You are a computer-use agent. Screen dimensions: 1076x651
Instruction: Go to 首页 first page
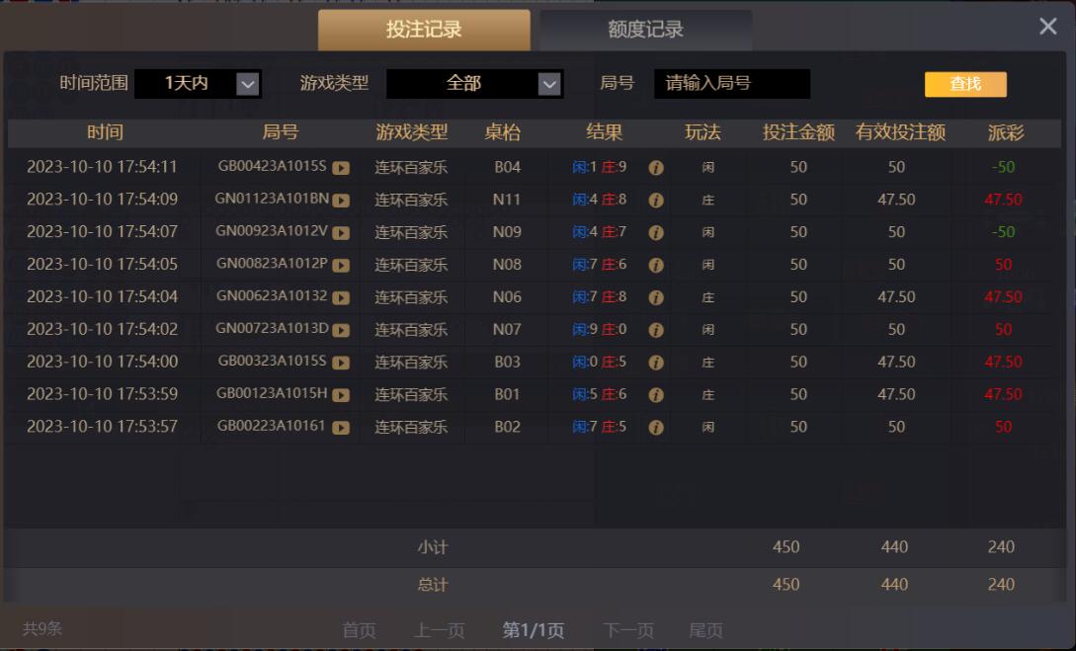click(359, 630)
